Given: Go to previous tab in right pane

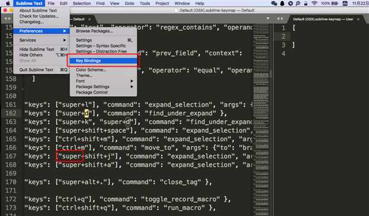Looking at the screenshot, I should pyautogui.click(x=278, y=18).
